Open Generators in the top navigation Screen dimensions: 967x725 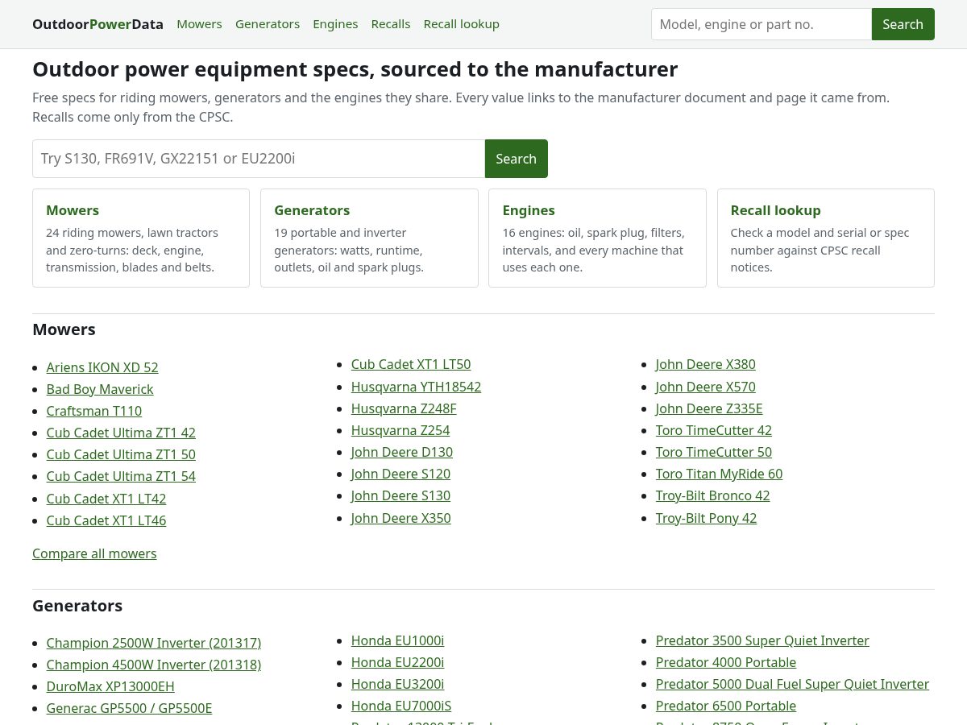click(x=268, y=24)
